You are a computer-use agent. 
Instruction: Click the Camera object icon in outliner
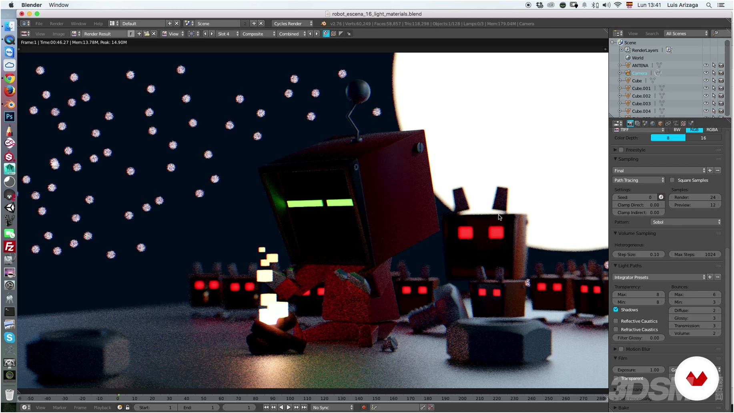click(x=628, y=73)
